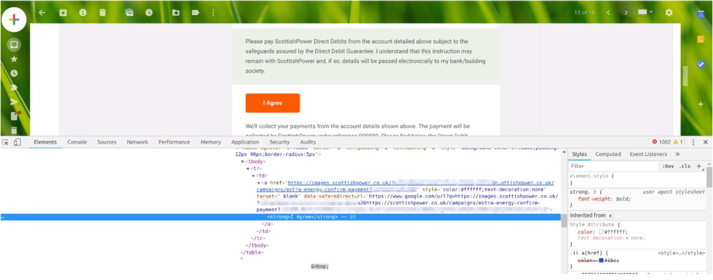Close the DevTools panel

click(x=706, y=142)
